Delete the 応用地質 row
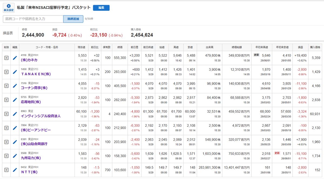This screenshot has width=324, height=179. [x=6, y=100]
